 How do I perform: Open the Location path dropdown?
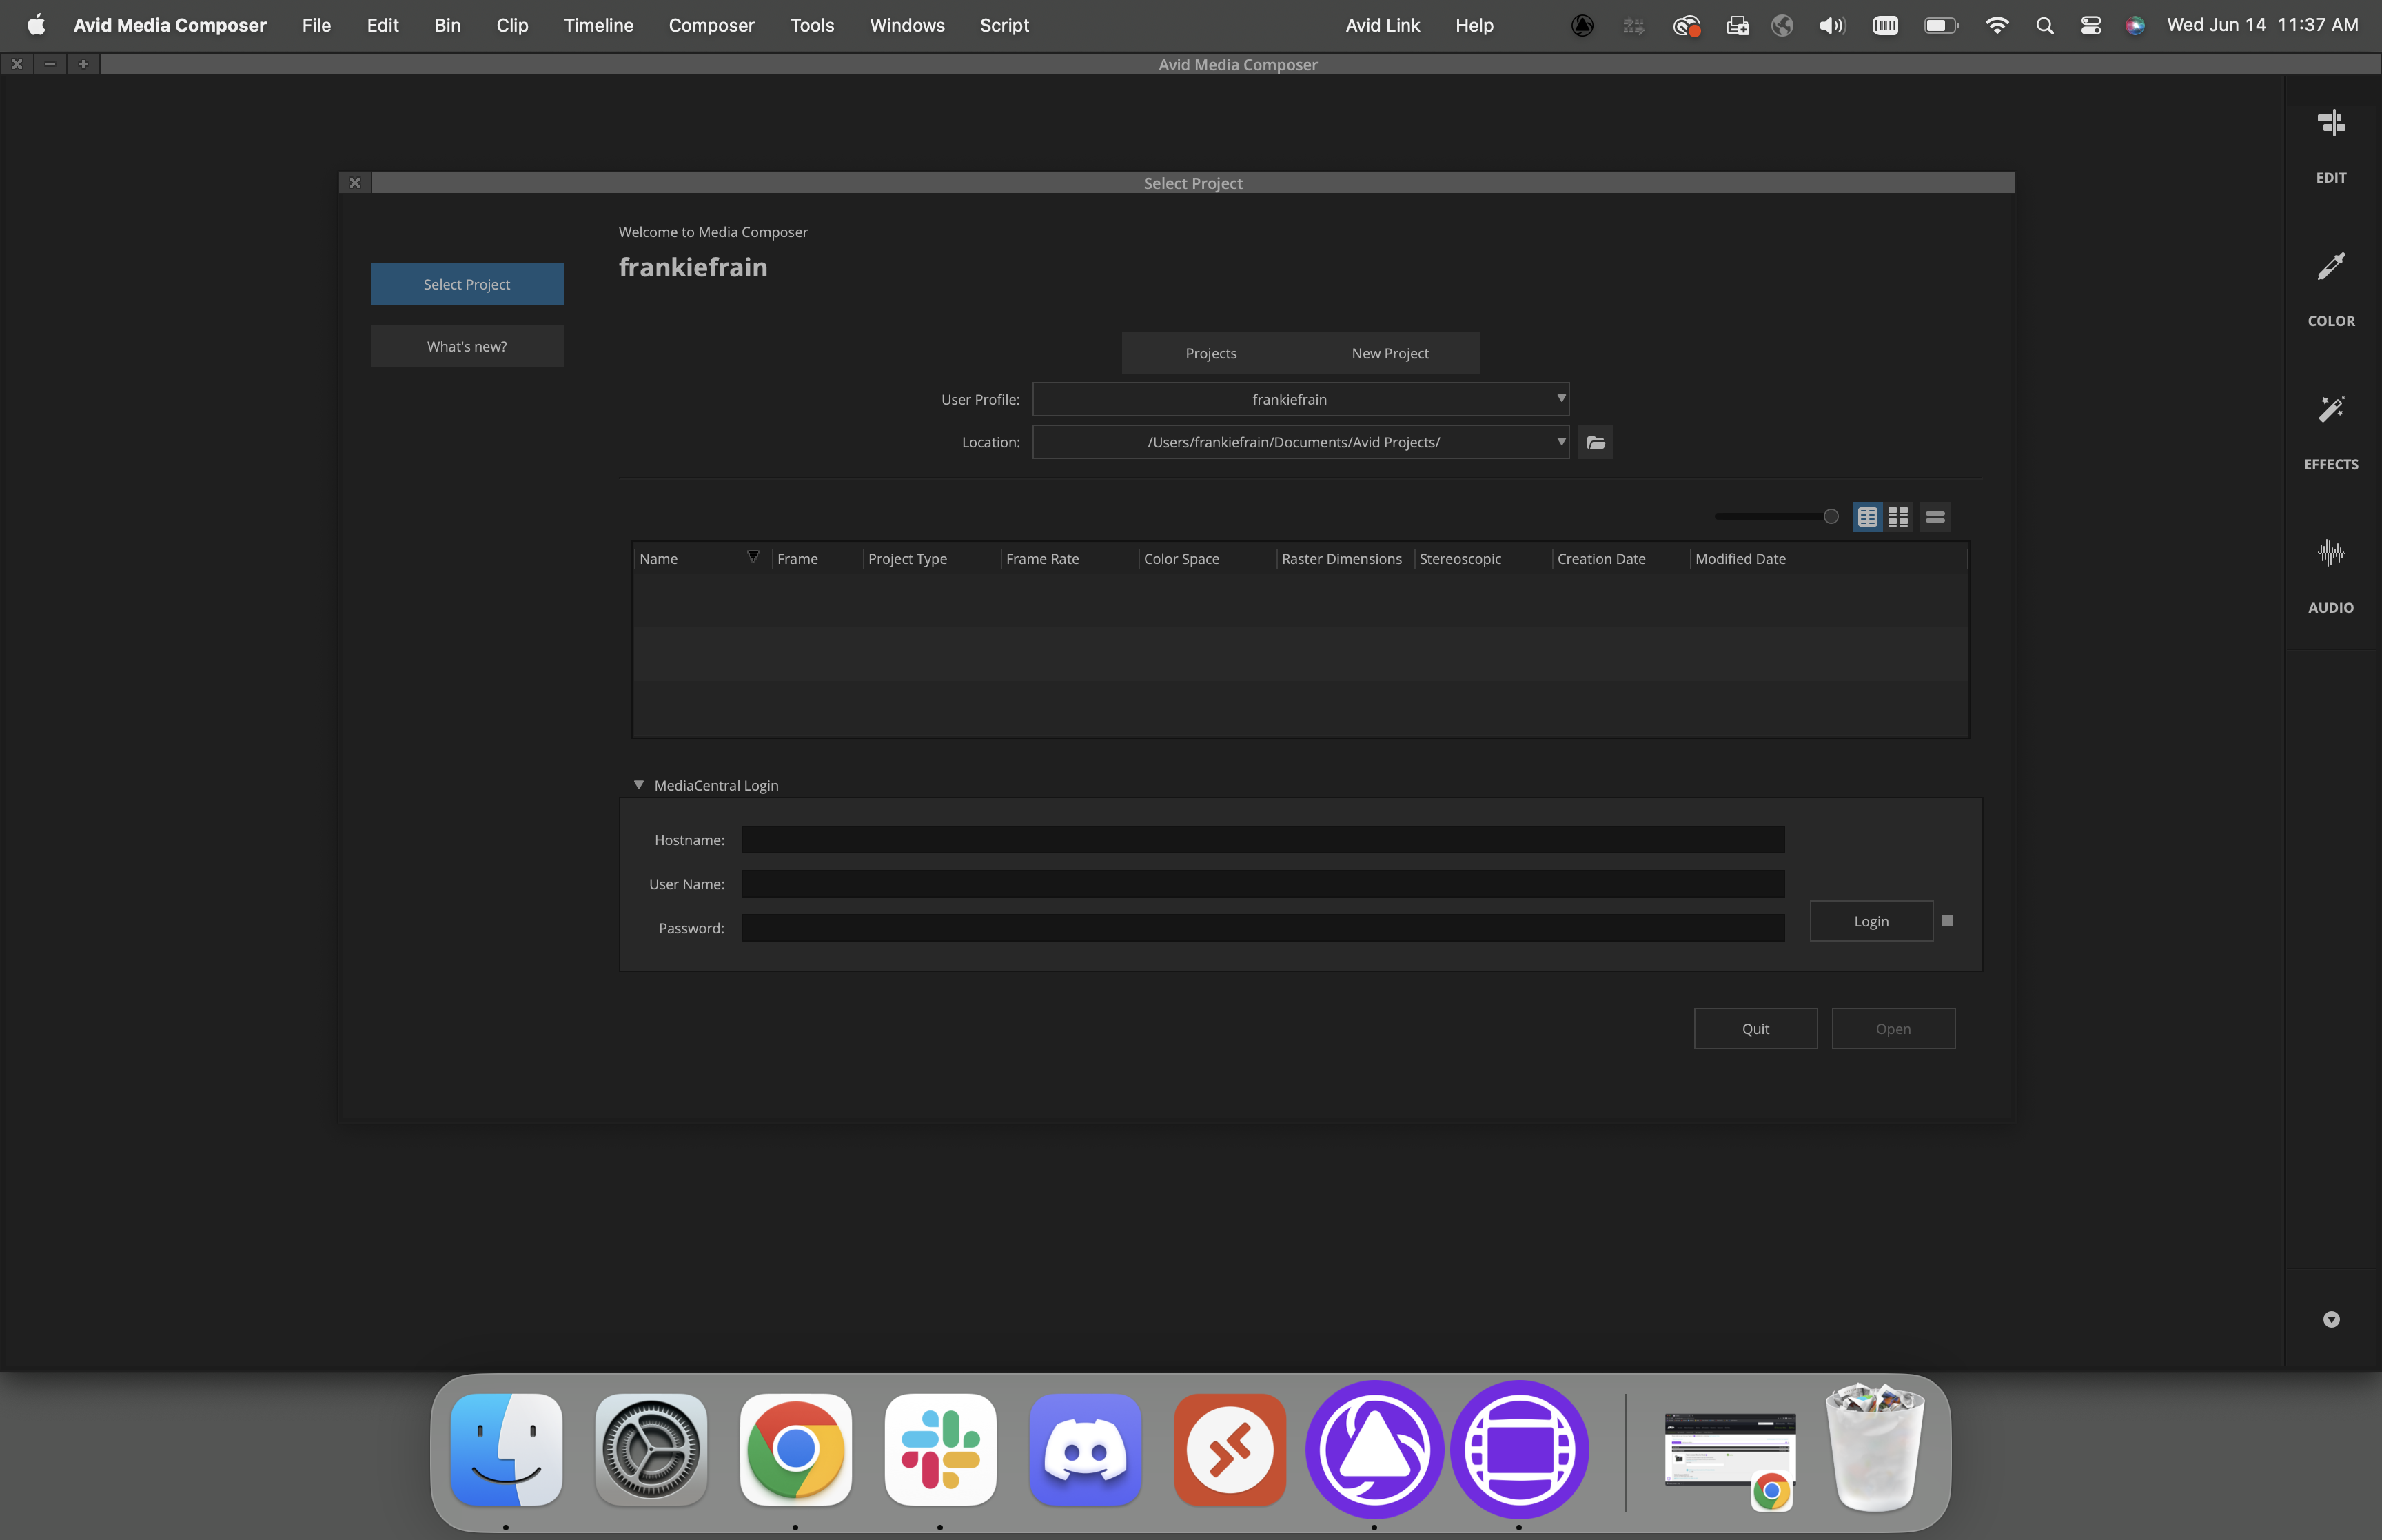coord(1301,442)
